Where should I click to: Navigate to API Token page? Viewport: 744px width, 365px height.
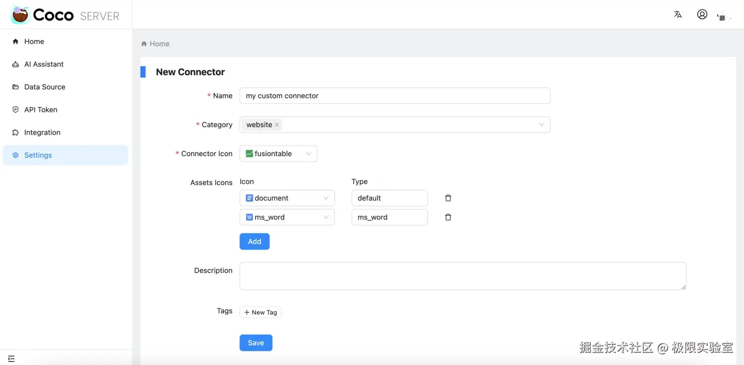(41, 110)
